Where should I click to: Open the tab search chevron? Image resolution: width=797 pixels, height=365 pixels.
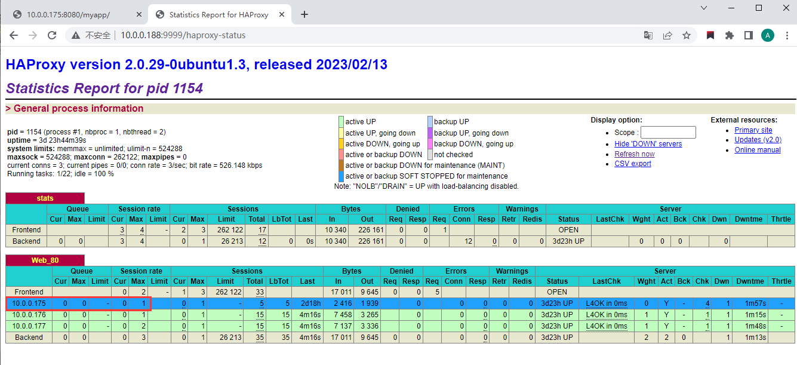(704, 8)
